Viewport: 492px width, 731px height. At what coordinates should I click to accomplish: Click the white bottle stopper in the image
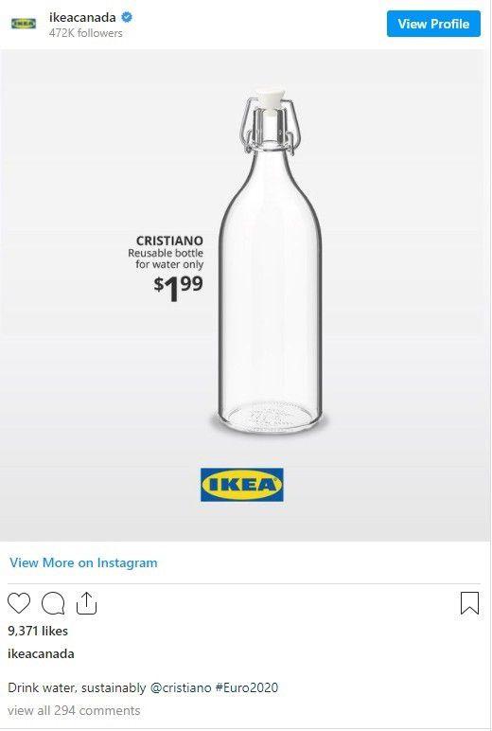(270, 97)
